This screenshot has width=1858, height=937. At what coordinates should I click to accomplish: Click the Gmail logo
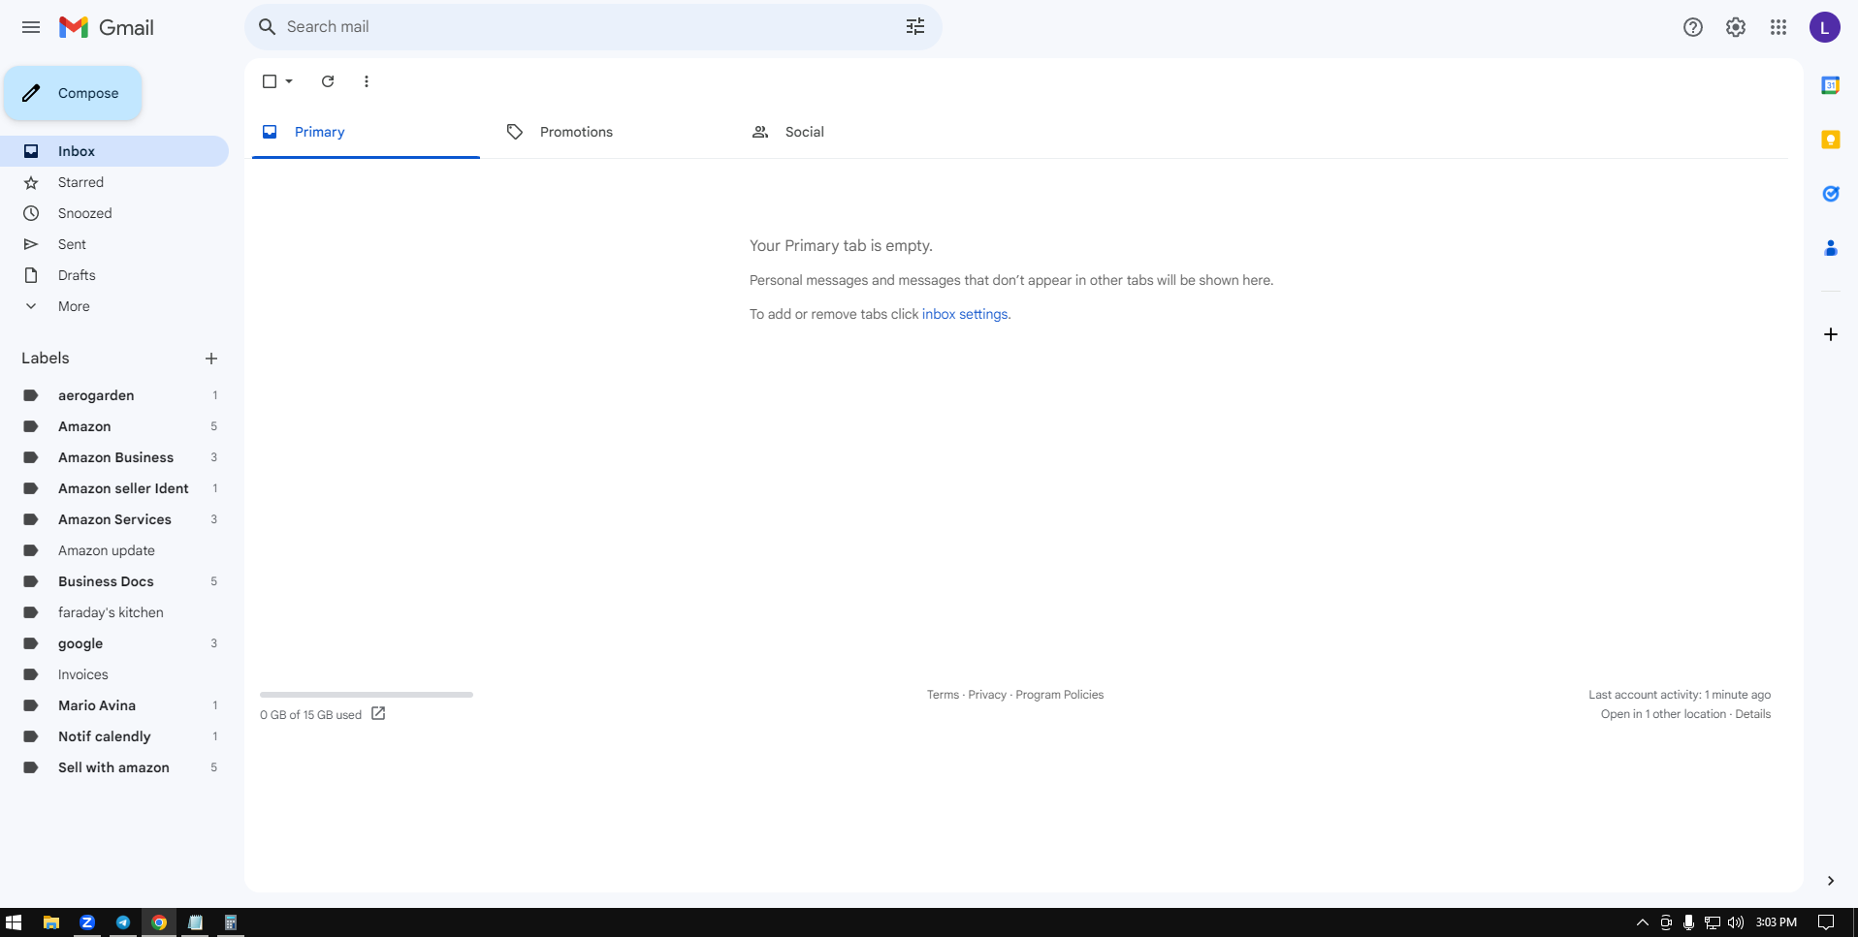click(107, 27)
